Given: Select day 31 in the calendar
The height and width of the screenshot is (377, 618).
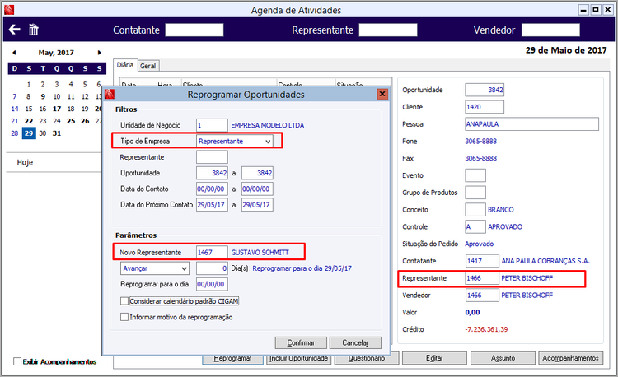Looking at the screenshot, I should coord(57,133).
